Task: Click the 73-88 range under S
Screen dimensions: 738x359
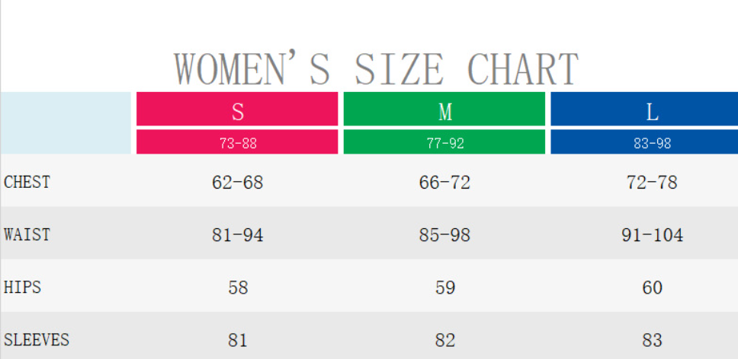Action: tap(237, 142)
